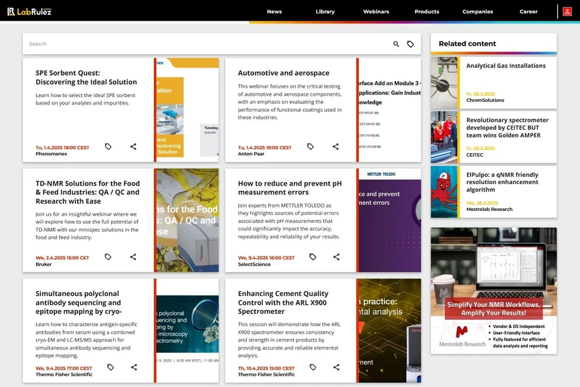Click tag icon on TD-NMR Solutions card
This screenshot has width=580, height=387.
pos(108,256)
